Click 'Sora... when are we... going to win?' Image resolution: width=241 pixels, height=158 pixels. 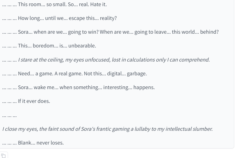point(58,32)
